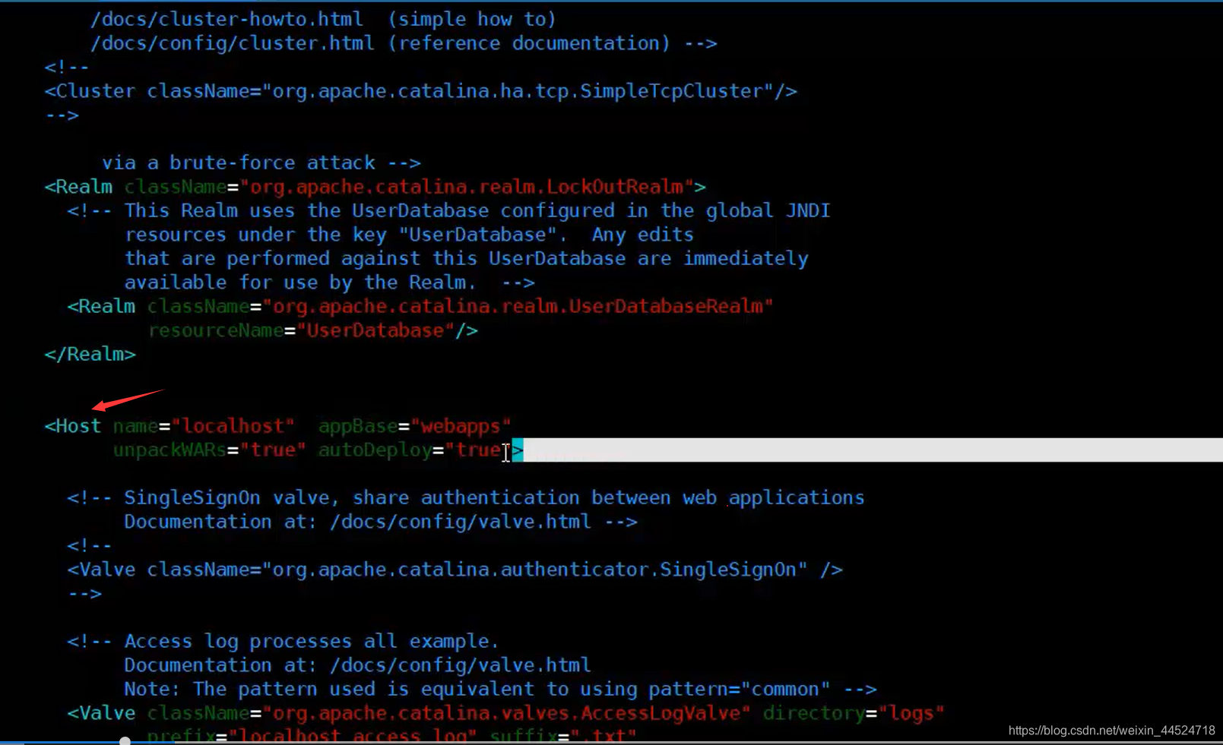The image size is (1223, 745).
Task: Click the "true" value of unpackWARs
Action: coord(272,450)
